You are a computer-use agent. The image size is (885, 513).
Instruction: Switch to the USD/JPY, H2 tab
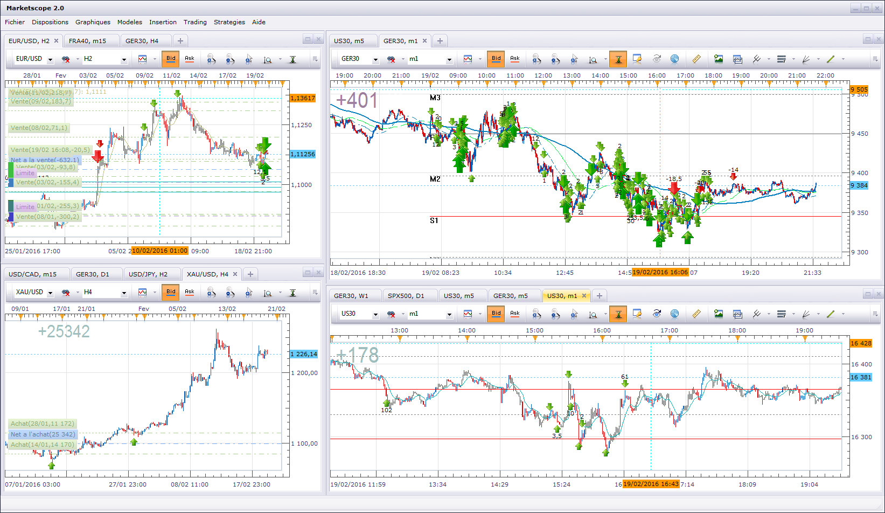click(148, 274)
